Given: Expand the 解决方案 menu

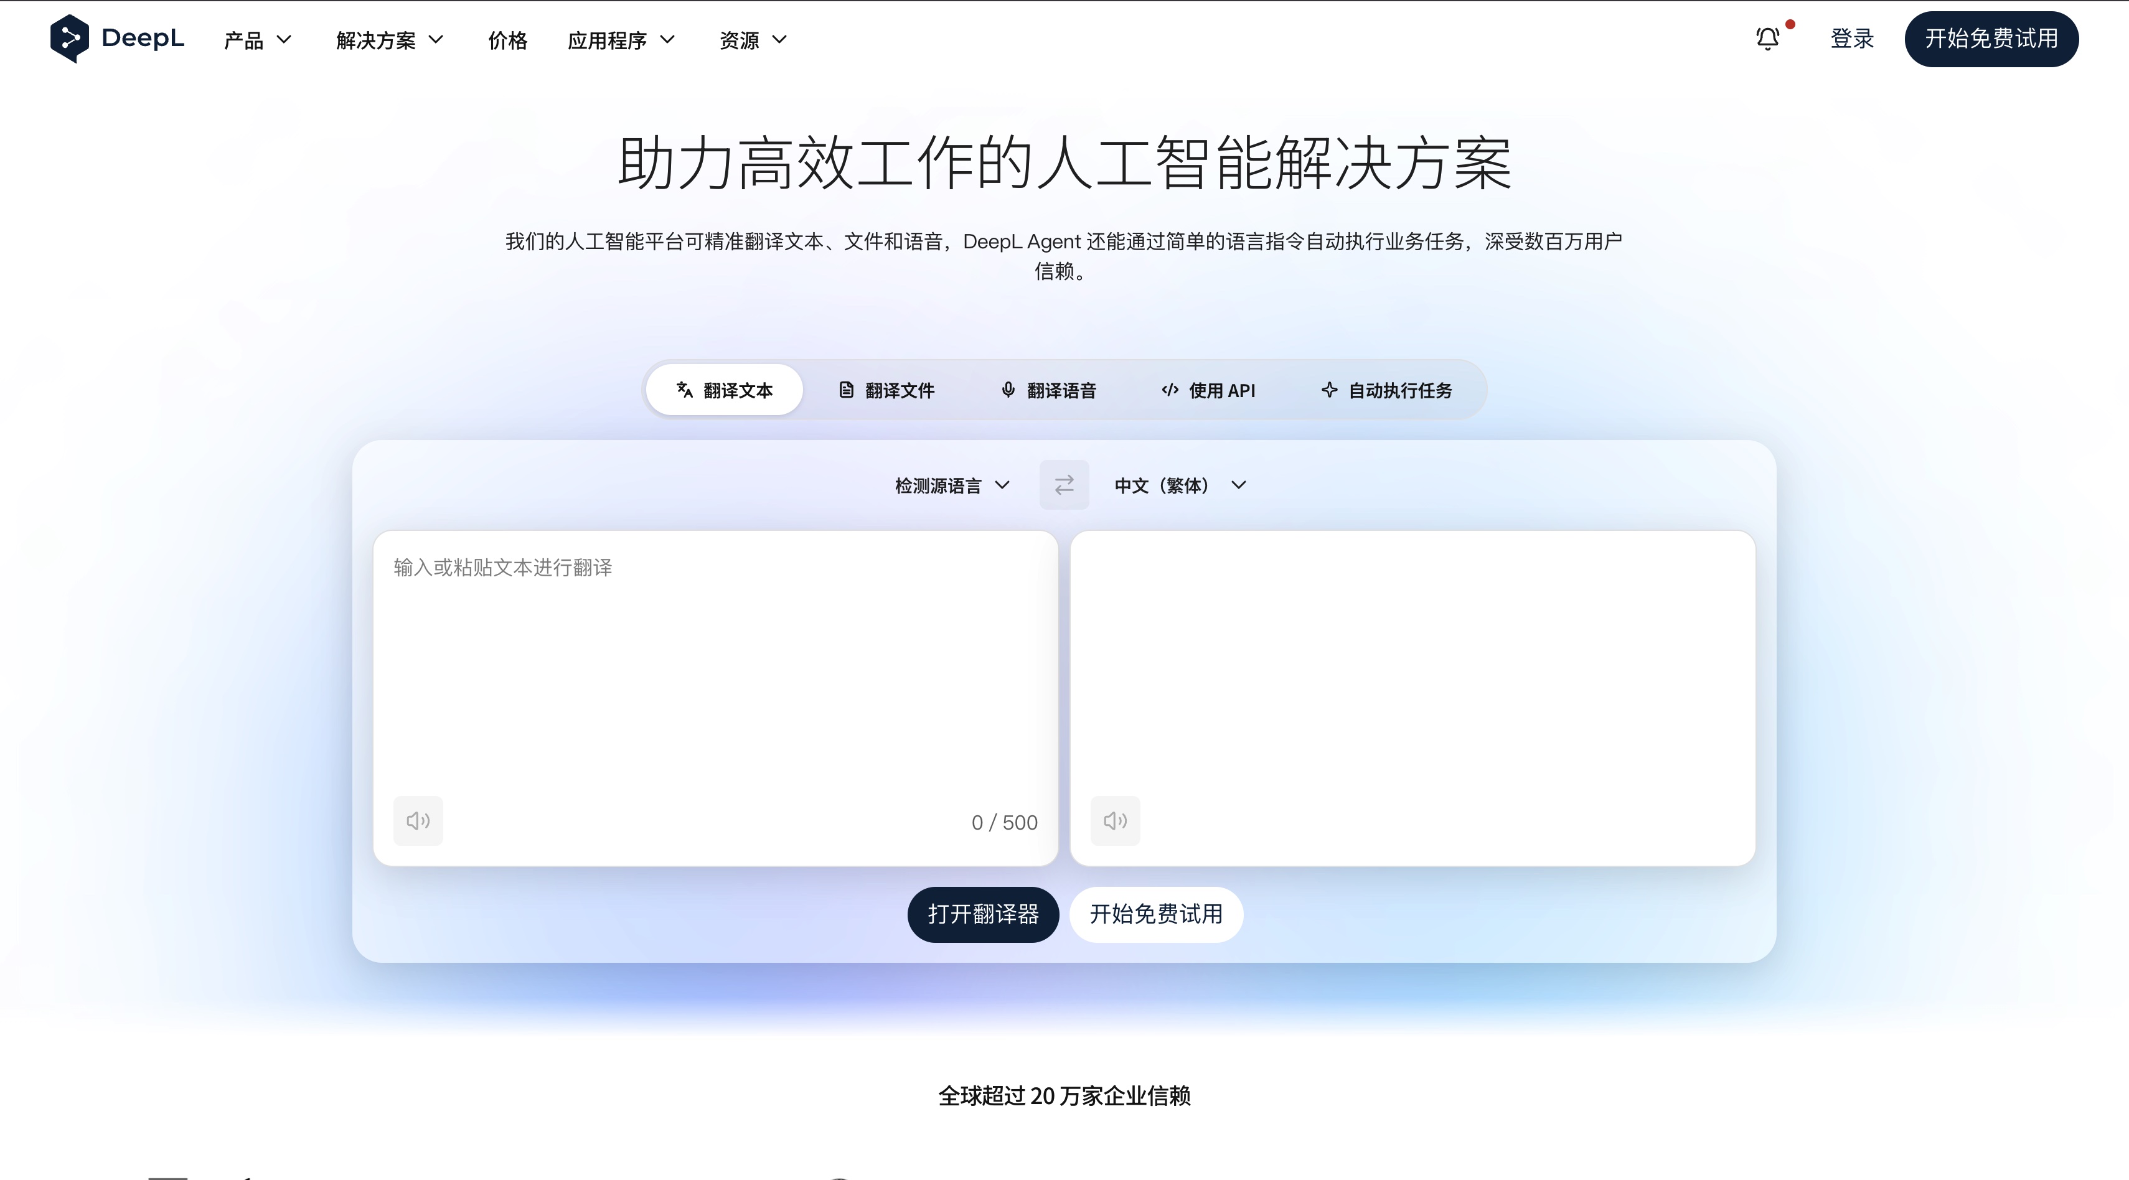Looking at the screenshot, I should (390, 40).
